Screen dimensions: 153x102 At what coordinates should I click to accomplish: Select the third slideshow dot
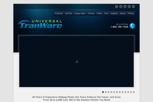(109, 92)
